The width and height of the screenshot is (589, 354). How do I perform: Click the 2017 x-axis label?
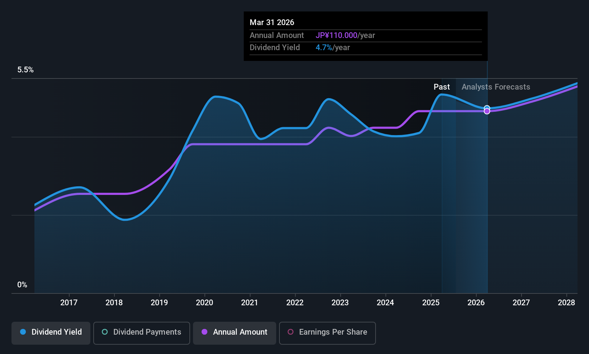[x=69, y=303]
